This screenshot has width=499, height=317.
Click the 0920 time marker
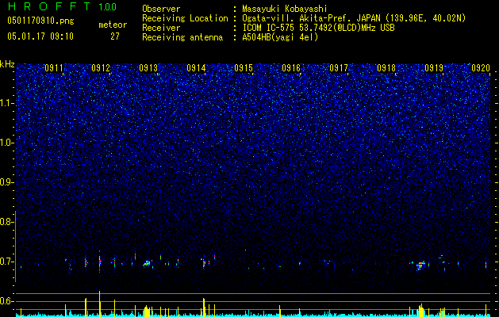click(x=481, y=68)
